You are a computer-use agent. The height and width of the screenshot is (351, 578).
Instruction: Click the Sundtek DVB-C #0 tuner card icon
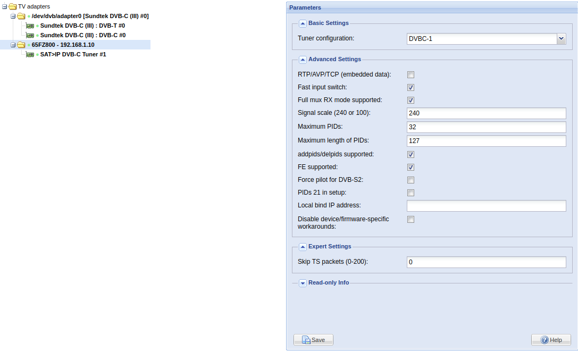tap(30, 36)
